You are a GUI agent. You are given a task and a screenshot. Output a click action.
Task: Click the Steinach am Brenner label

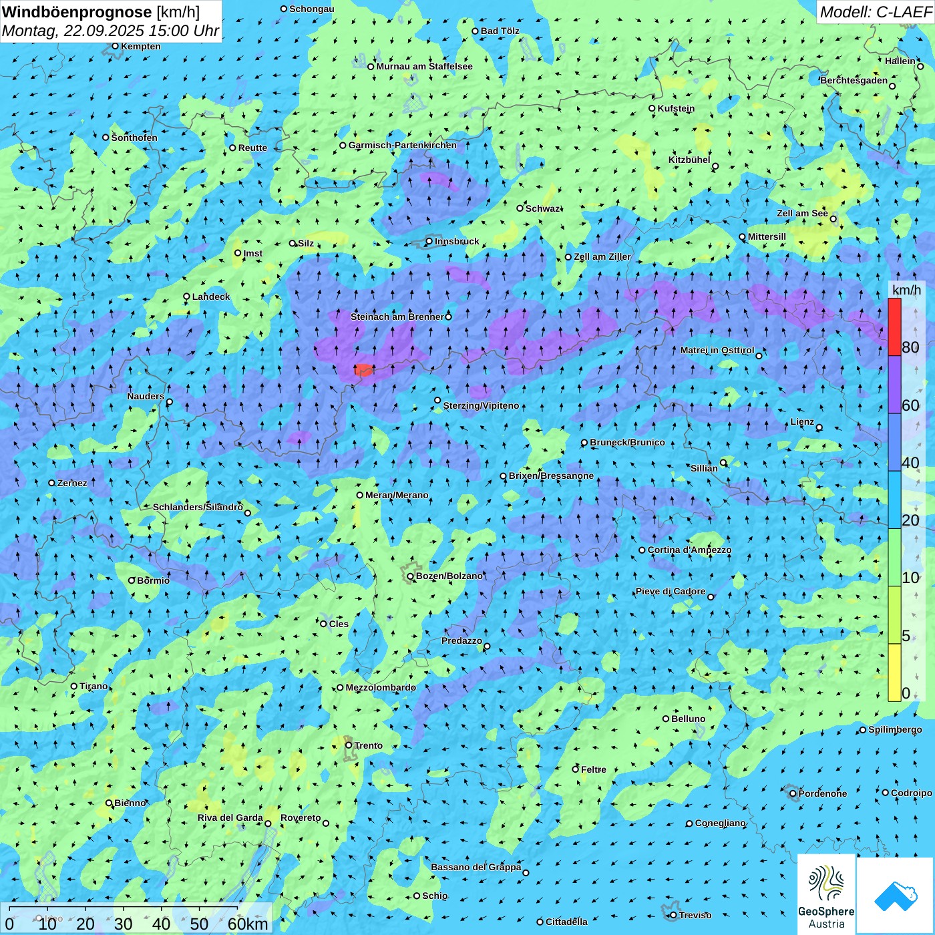coord(397,317)
